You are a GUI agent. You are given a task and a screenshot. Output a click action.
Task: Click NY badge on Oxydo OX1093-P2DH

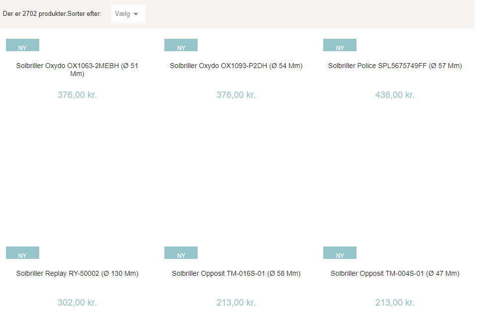click(x=181, y=45)
